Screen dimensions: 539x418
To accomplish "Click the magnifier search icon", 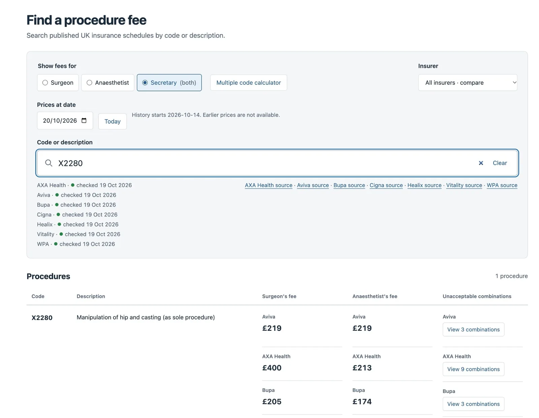I will click(x=49, y=163).
